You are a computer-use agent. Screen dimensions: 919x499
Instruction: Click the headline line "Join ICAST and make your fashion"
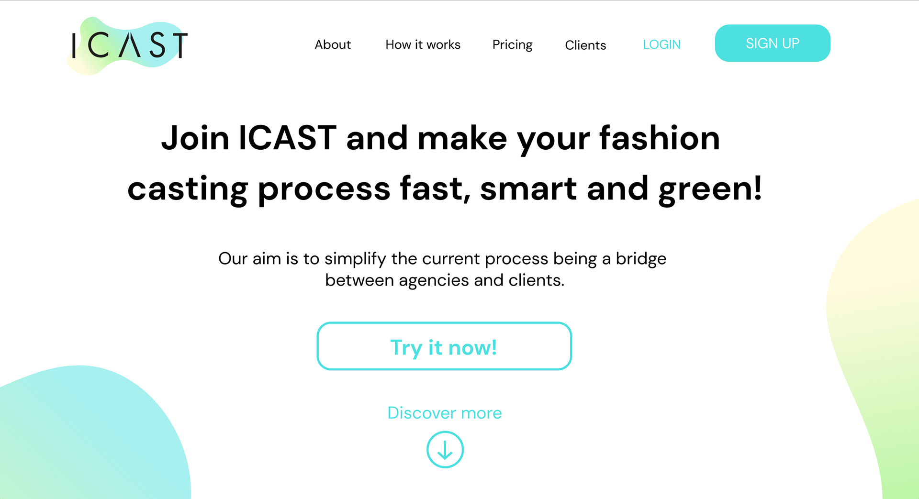click(x=440, y=138)
